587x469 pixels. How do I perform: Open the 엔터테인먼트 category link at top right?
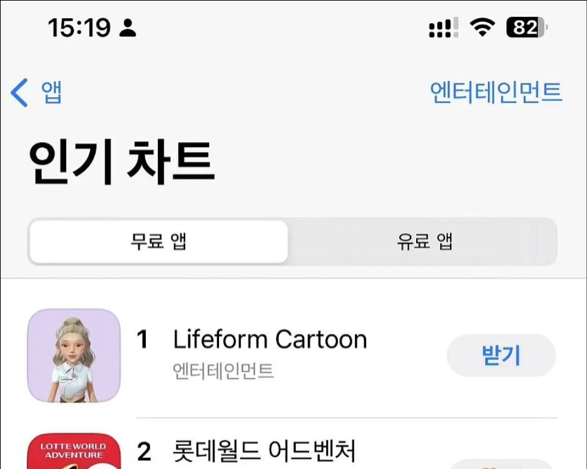tap(496, 92)
